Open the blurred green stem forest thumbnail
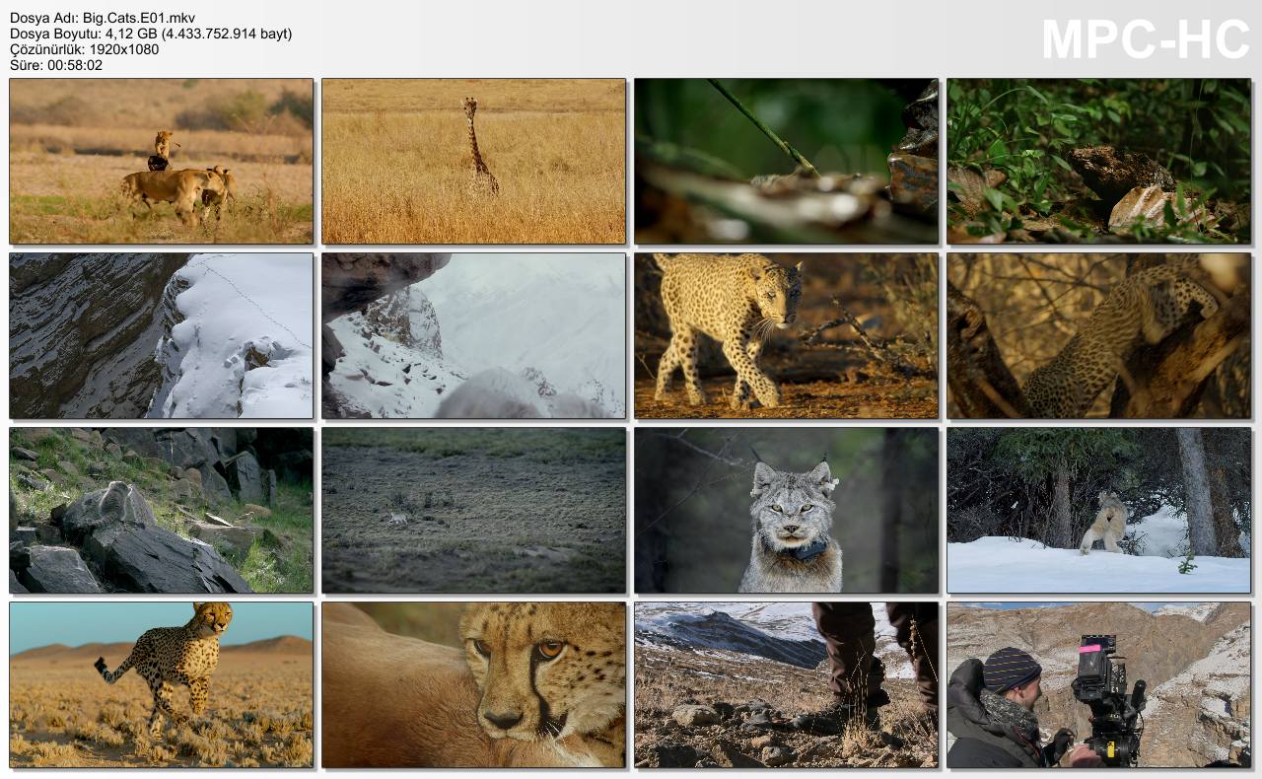Screen dimensions: 1262x779 787,162
